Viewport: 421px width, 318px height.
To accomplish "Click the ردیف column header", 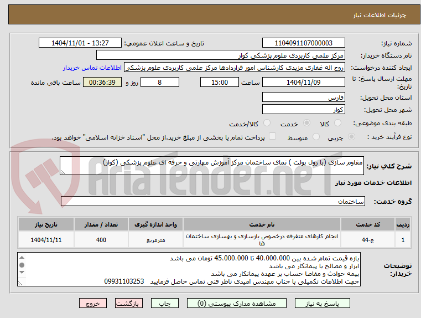I will 403,224.
